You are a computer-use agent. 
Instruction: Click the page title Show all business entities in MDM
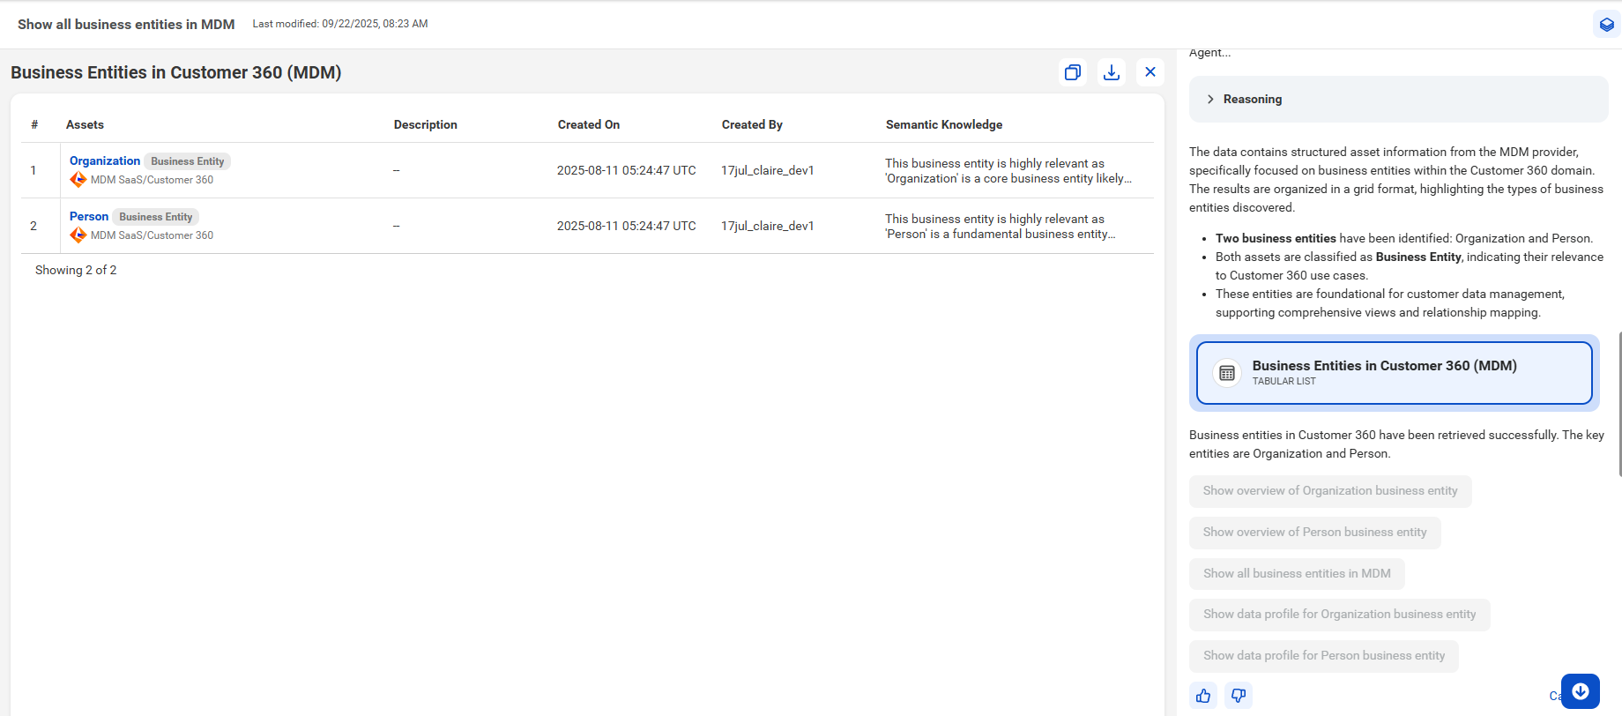click(126, 25)
